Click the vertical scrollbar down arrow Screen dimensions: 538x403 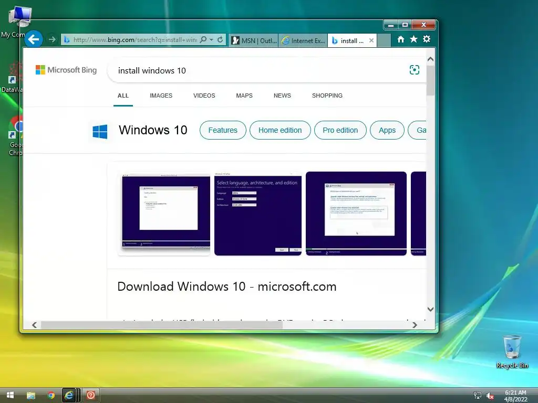click(x=431, y=309)
